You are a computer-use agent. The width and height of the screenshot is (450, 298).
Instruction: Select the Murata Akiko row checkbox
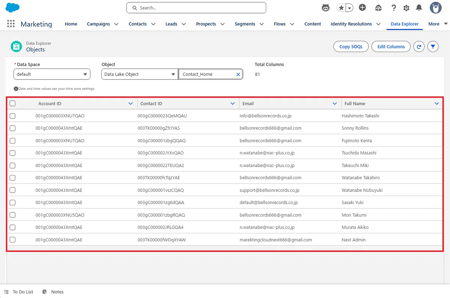tap(12, 227)
